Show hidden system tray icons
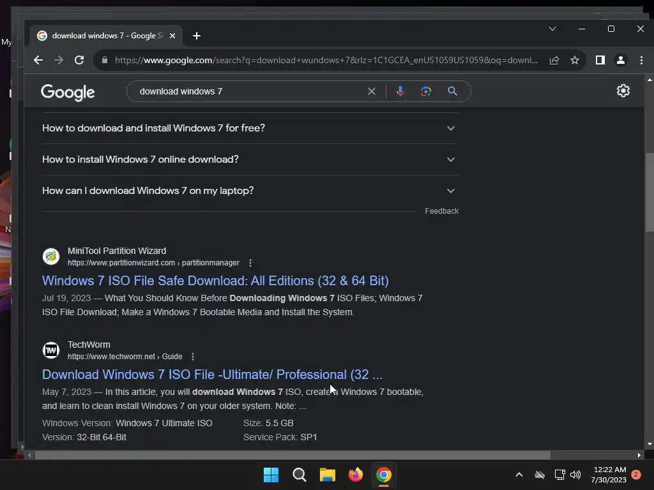Image resolution: width=654 pixels, height=490 pixels. click(x=519, y=475)
